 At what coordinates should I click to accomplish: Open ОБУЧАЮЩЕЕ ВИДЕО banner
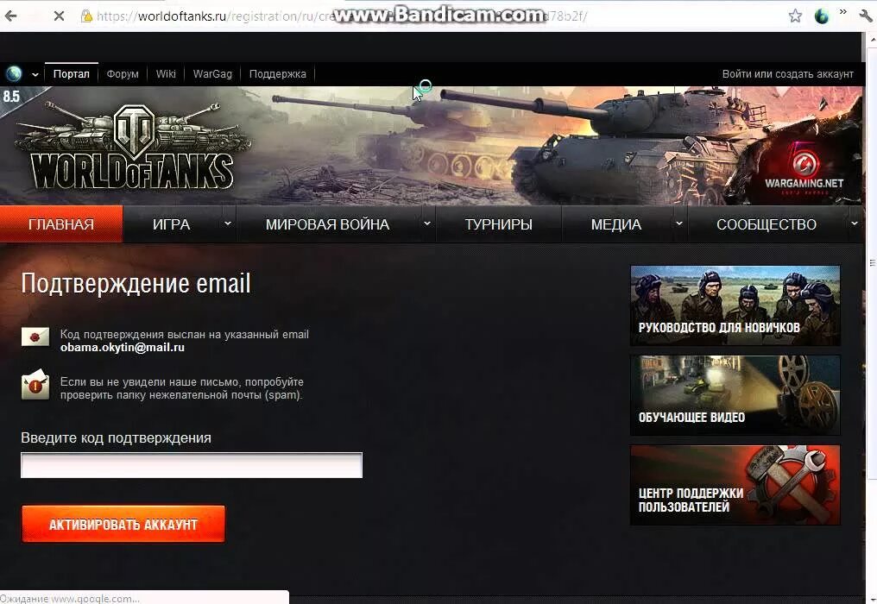[735, 395]
